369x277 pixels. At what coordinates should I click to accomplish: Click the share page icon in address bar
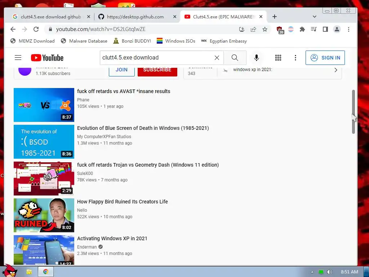pos(253,29)
